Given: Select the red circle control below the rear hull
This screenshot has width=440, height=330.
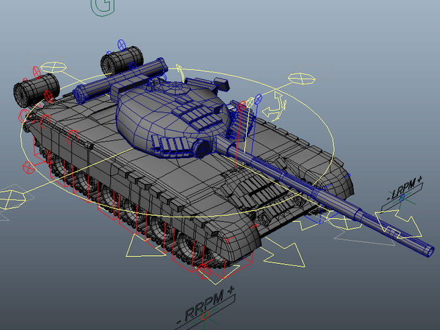Looking at the screenshot, I should (x=29, y=168).
